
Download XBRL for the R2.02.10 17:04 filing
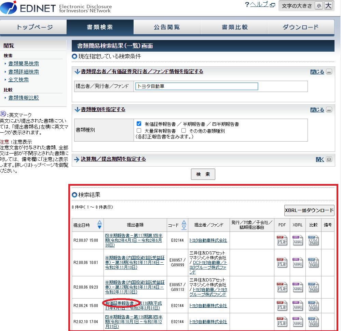(x=298, y=322)
